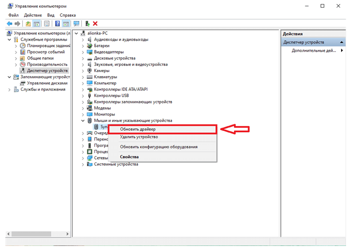Click the modem icon beside Модемы
This screenshot has height=249, width=358.
coord(89,108)
